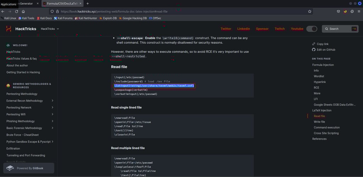Bookmark this page with the star icon
Viewport: 363px width, 177px height.
coord(309,11)
